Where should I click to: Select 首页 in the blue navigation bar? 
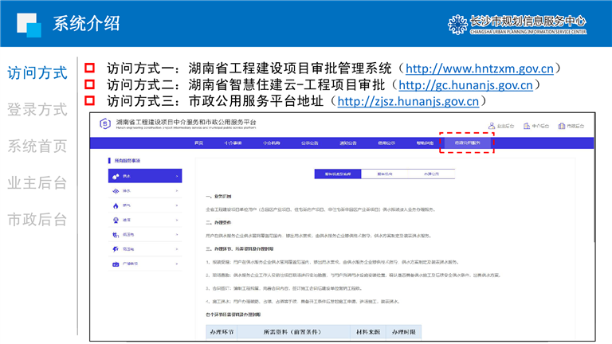199,143
